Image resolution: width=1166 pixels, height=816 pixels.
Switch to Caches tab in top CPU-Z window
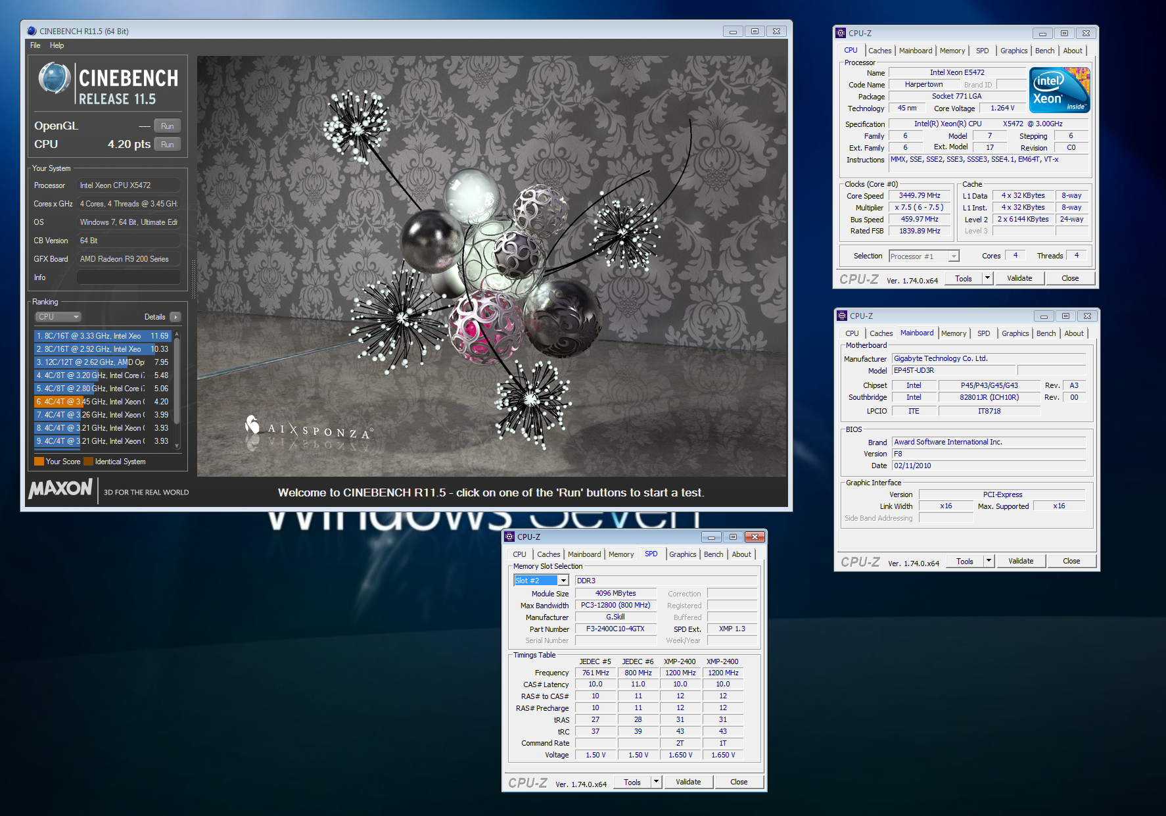[x=879, y=51]
